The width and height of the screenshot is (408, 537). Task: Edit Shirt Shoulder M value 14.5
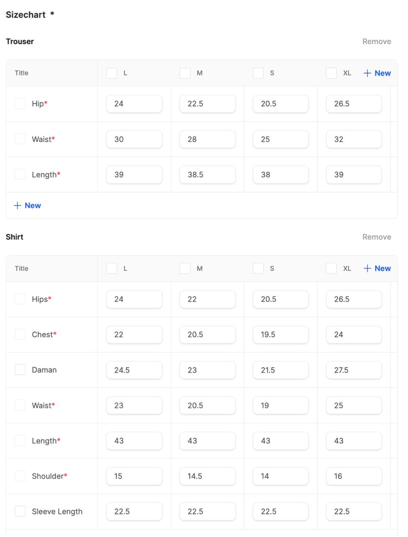[x=207, y=476]
